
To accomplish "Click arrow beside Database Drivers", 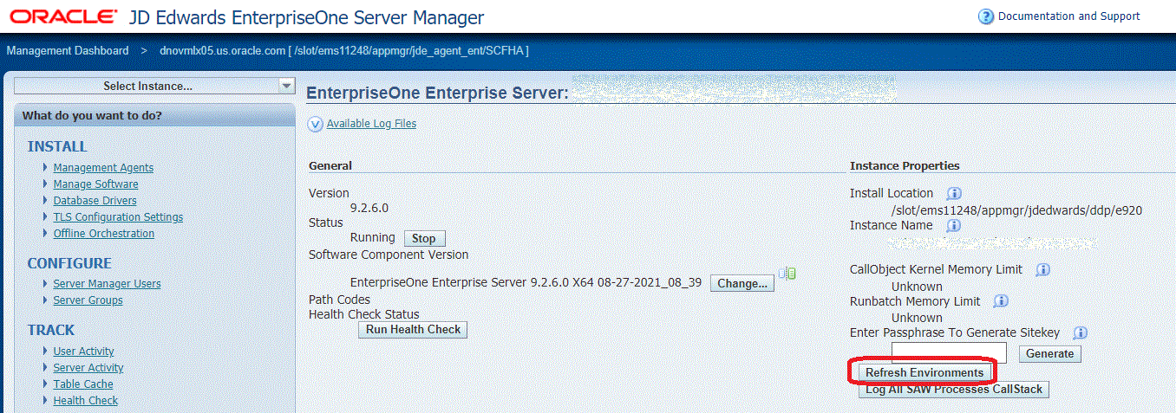I will pyautogui.click(x=45, y=200).
